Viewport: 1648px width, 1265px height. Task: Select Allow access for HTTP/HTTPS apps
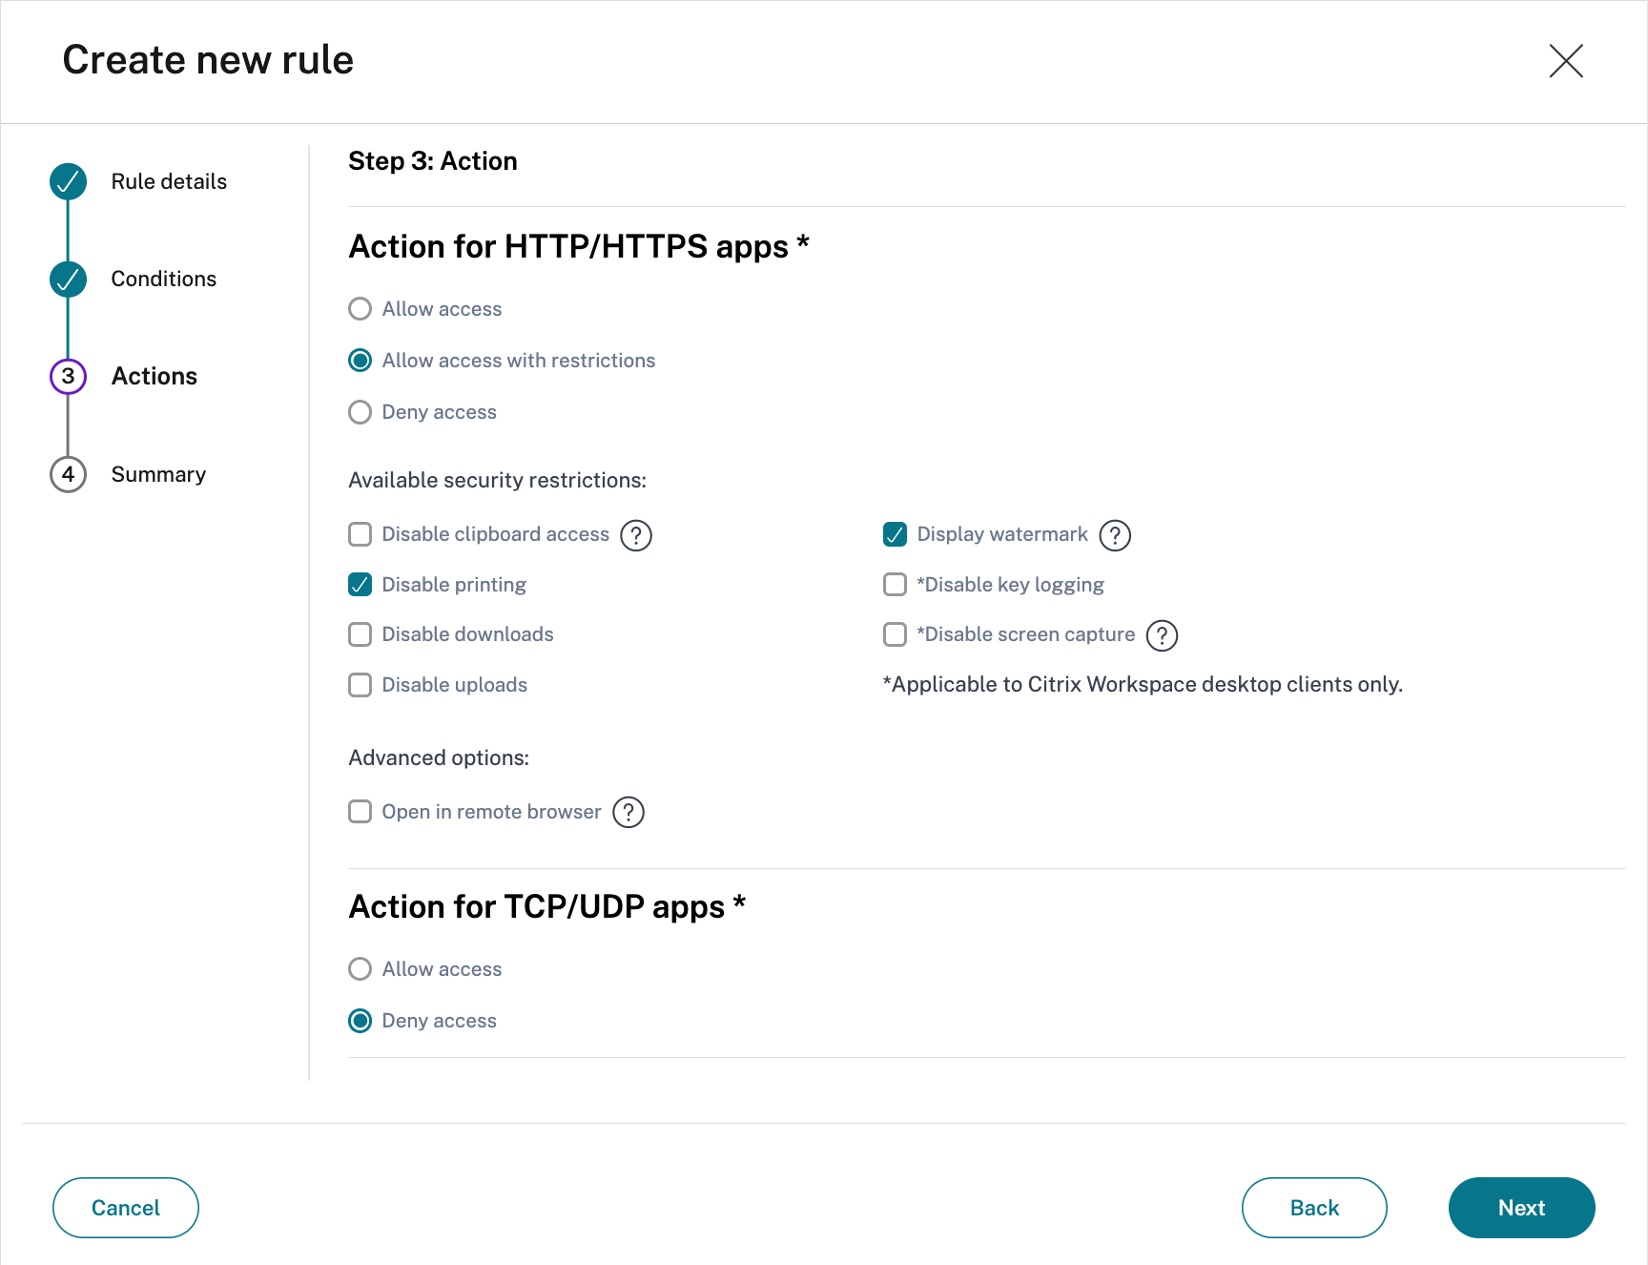tap(360, 309)
